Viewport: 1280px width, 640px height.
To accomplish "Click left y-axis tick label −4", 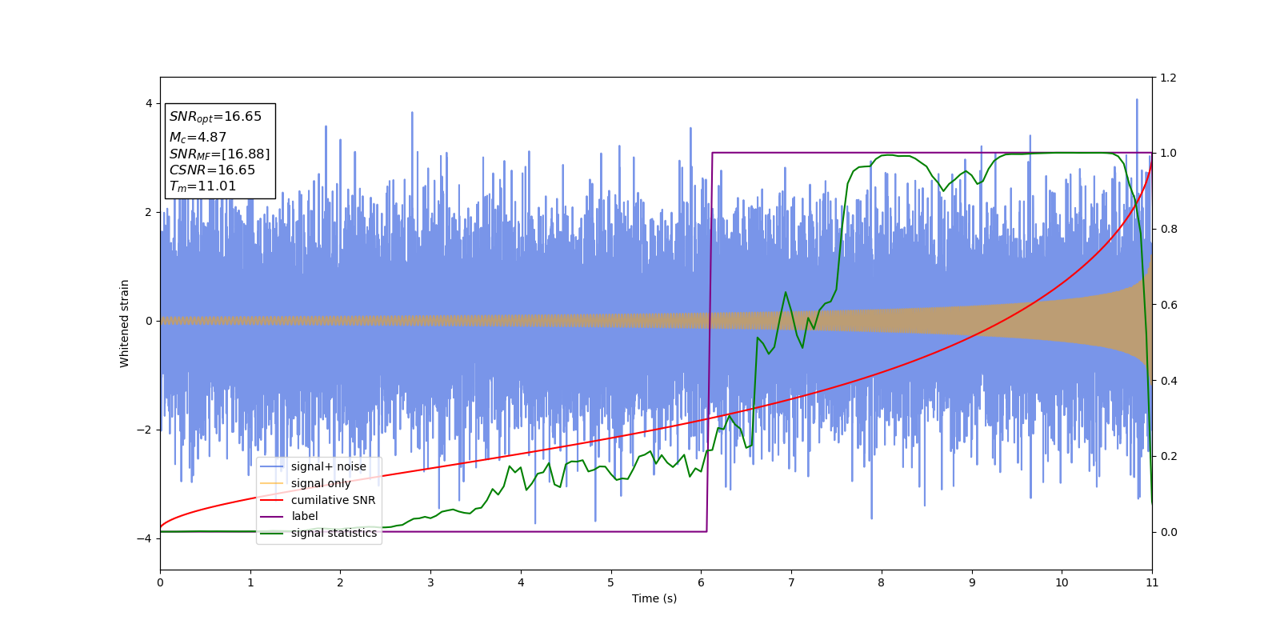I will tap(145, 538).
